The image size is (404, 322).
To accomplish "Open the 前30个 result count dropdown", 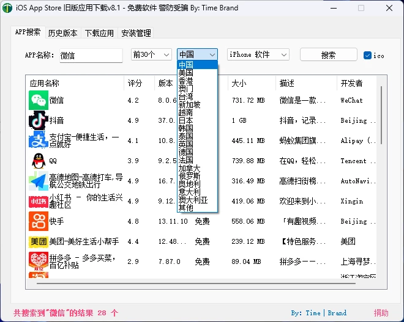I will coord(151,54).
